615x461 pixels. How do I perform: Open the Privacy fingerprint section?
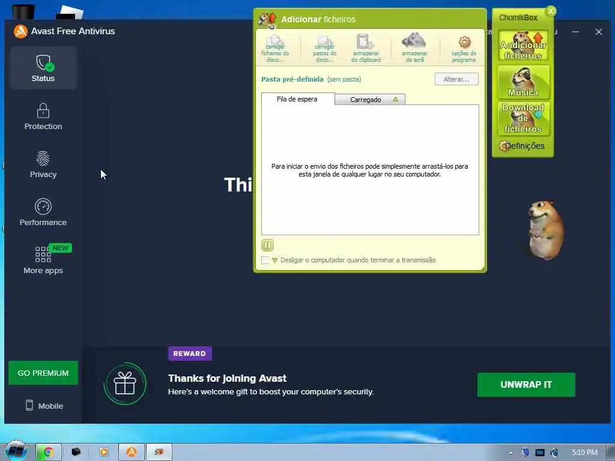[x=43, y=164]
